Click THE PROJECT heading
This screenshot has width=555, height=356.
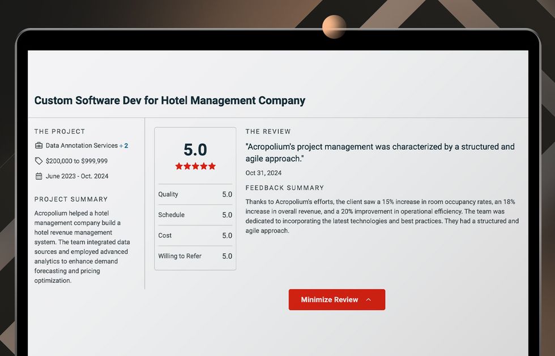pos(59,131)
